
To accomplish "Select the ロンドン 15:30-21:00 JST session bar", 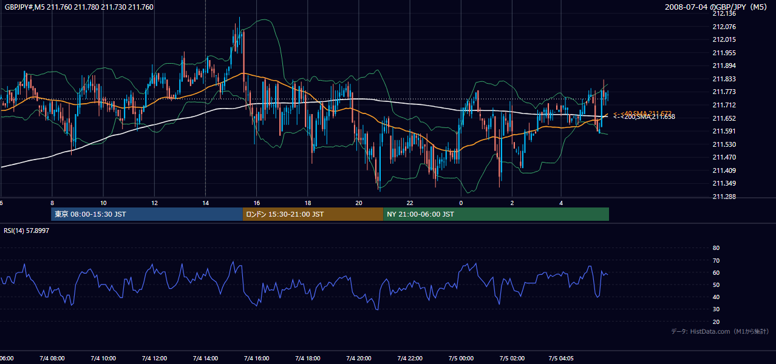I will tap(313, 214).
